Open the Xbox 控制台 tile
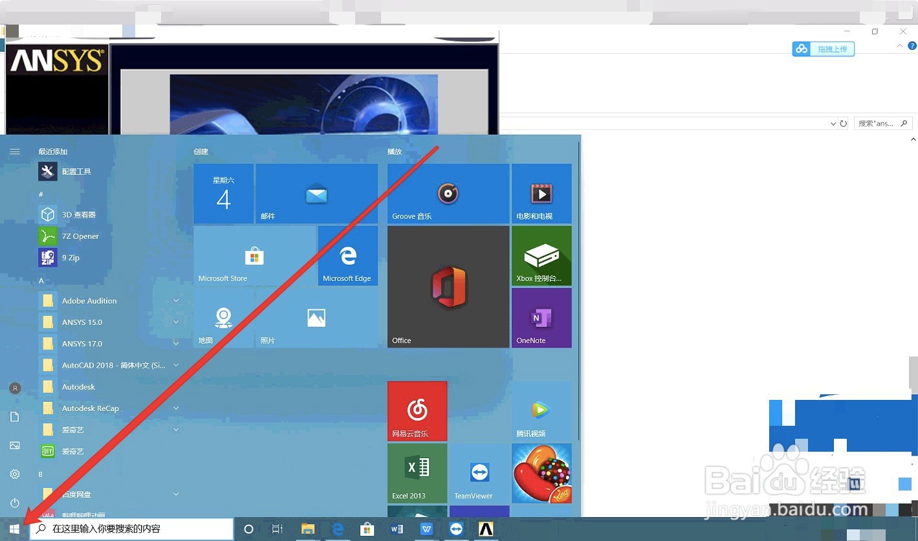 (x=541, y=256)
